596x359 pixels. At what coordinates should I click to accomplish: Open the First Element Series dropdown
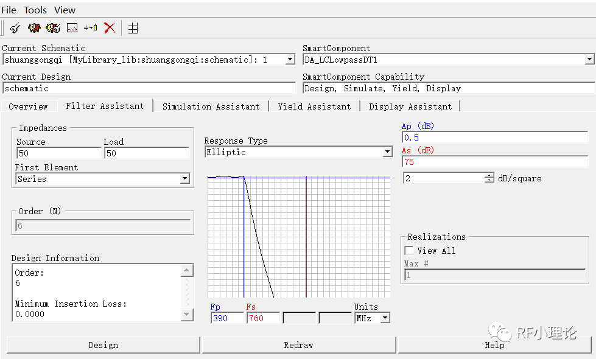(184, 178)
